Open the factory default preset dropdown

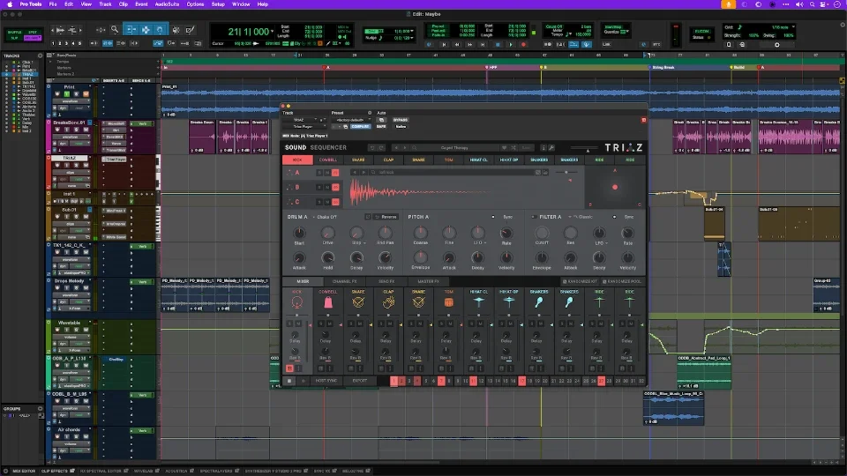pyautogui.click(x=349, y=119)
